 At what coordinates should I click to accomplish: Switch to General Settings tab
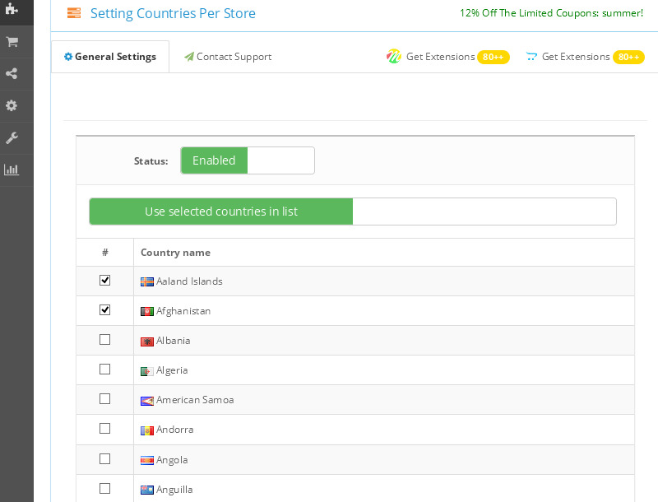[x=110, y=57]
